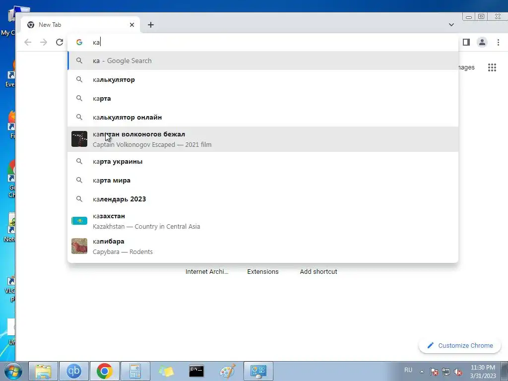Select the 'казахстан' suggestion
508x381 pixels.
pos(263,221)
